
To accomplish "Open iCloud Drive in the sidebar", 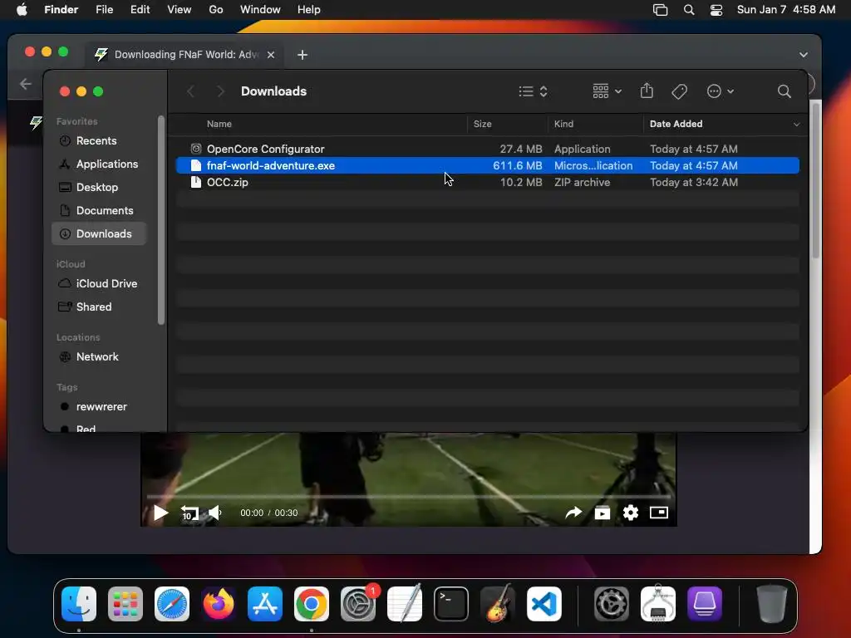I will click(x=100, y=284).
